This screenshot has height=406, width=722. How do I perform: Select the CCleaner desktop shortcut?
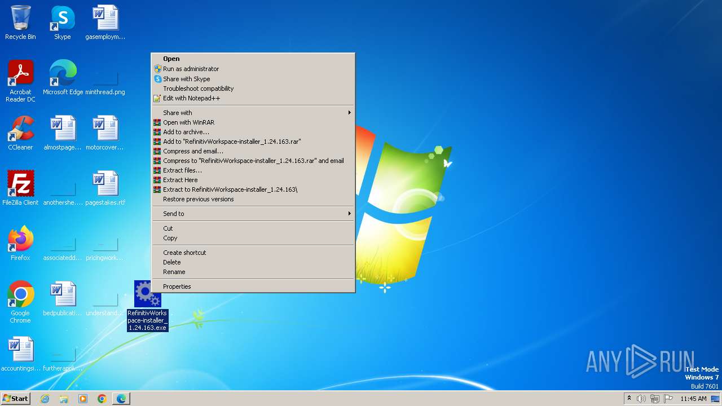click(x=20, y=133)
